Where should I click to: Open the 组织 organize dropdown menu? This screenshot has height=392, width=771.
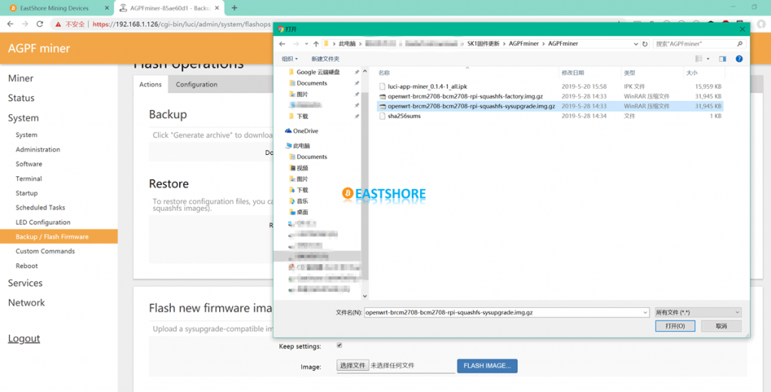[x=290, y=59]
